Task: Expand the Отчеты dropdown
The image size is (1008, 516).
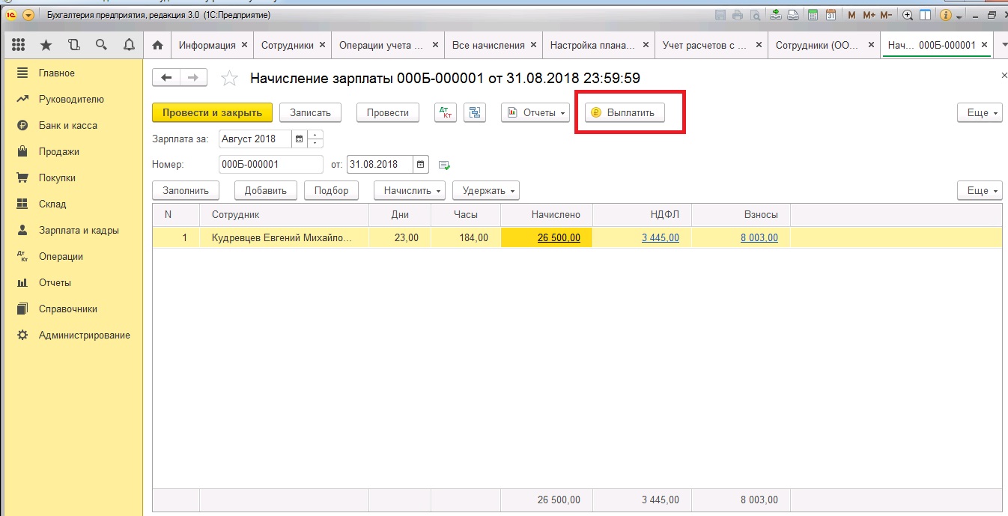Action: click(535, 113)
